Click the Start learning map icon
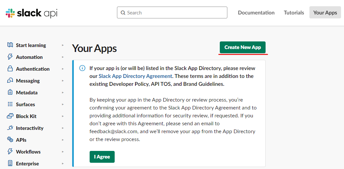This screenshot has width=344, height=169. click(10, 45)
